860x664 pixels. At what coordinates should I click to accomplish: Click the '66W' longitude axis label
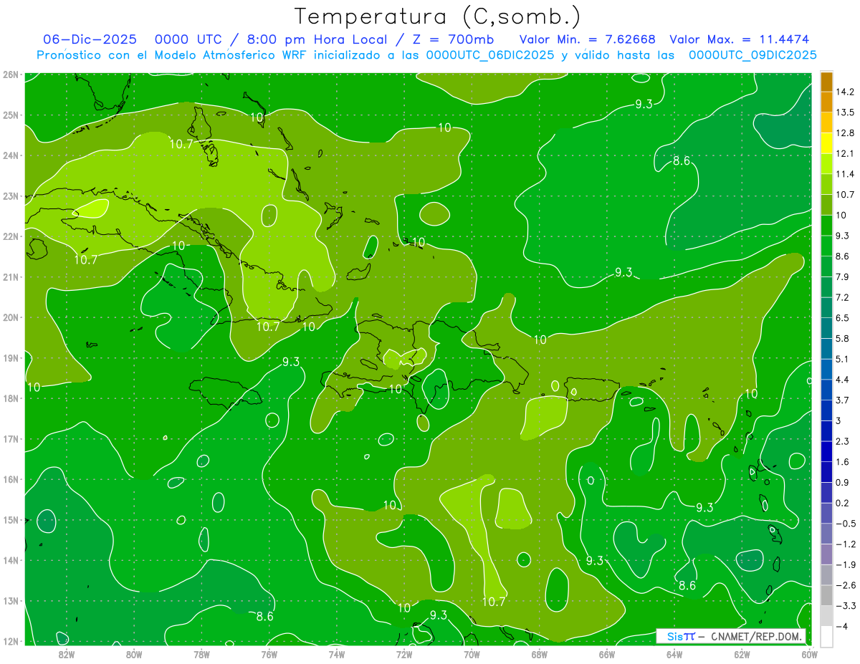[x=606, y=654]
